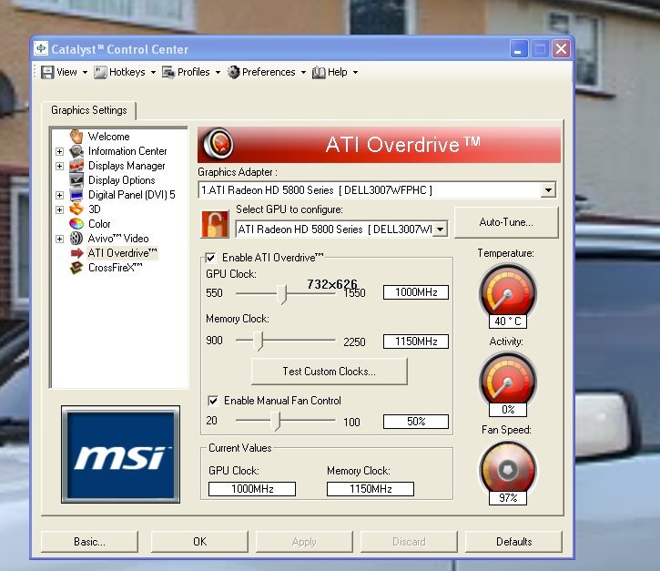This screenshot has width=660, height=571.
Task: Click the Graphics Settings tab
Action: click(88, 110)
